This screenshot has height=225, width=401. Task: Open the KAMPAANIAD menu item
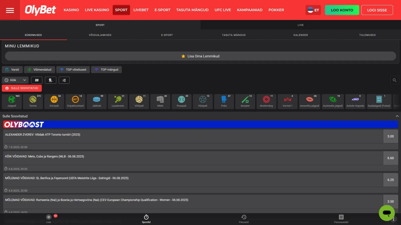[250, 10]
